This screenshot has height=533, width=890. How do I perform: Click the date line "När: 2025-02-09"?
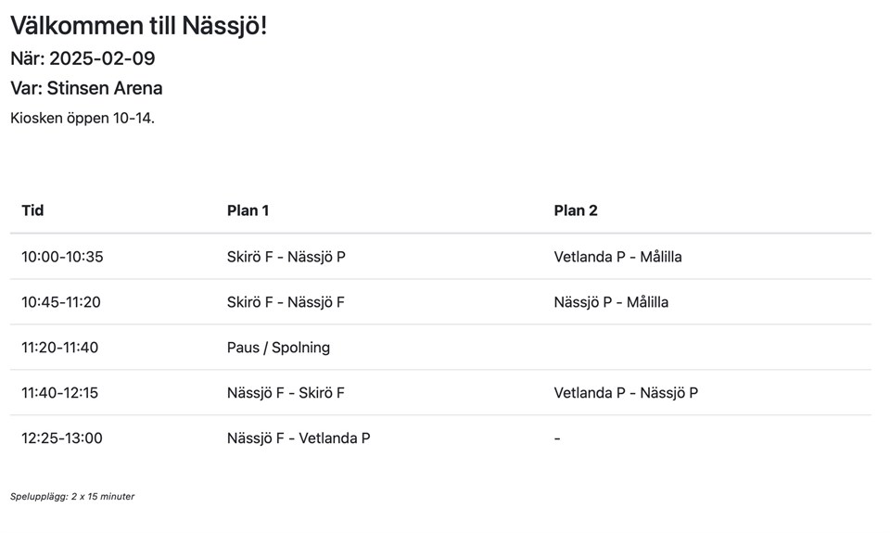(x=83, y=58)
